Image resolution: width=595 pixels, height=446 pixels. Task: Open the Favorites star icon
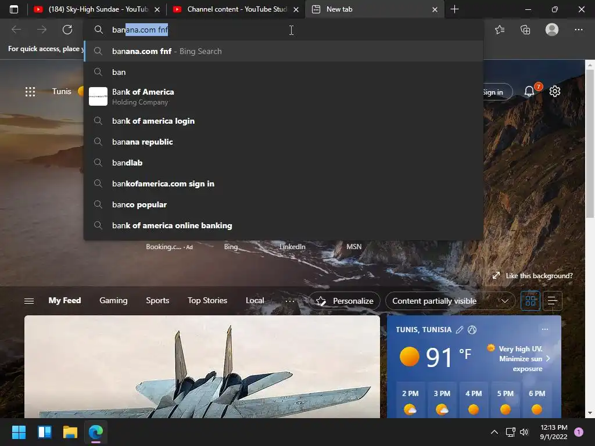(x=500, y=30)
